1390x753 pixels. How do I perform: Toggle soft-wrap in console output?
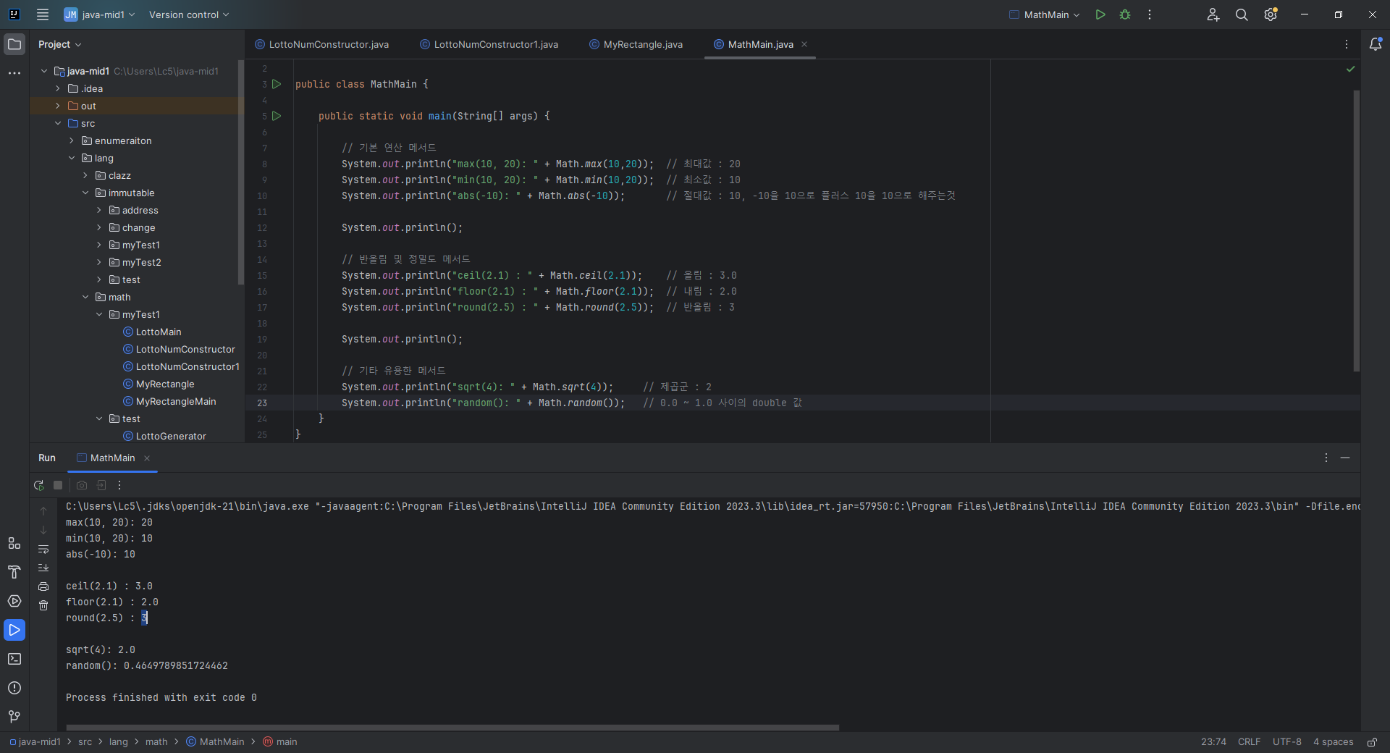pos(43,549)
